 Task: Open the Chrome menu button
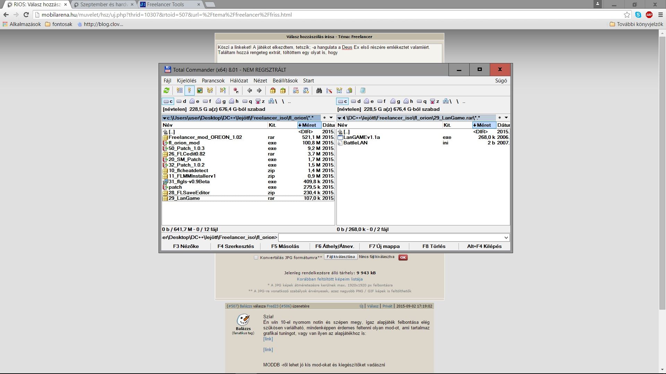(x=660, y=15)
